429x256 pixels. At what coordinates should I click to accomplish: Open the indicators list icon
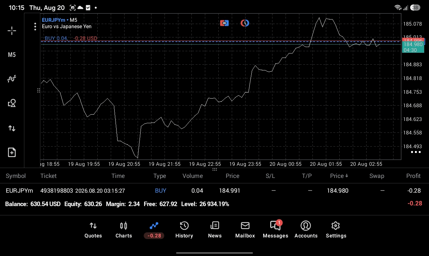click(x=12, y=79)
